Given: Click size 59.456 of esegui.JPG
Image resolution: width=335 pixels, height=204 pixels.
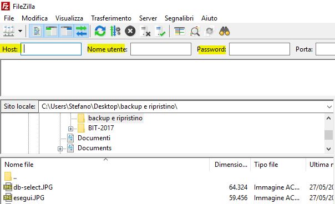Looking at the screenshot, I should pyautogui.click(x=238, y=198).
